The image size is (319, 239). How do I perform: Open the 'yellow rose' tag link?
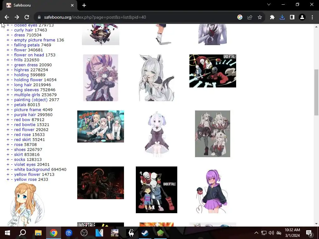[x=26, y=180]
